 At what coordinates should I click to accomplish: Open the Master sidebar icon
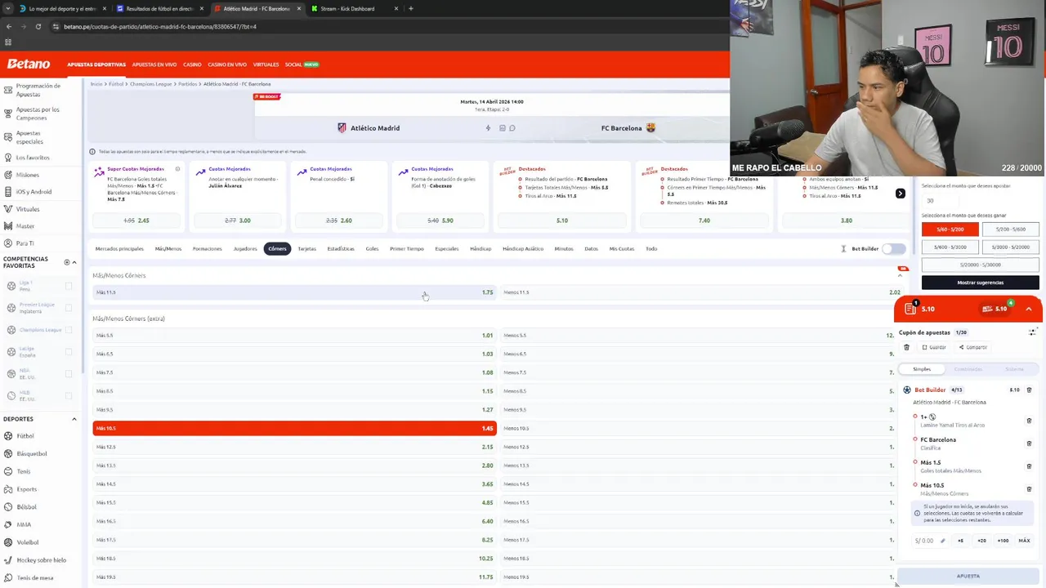8,226
